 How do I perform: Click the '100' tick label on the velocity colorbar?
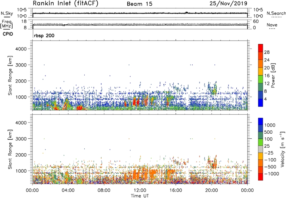tap(268, 139)
